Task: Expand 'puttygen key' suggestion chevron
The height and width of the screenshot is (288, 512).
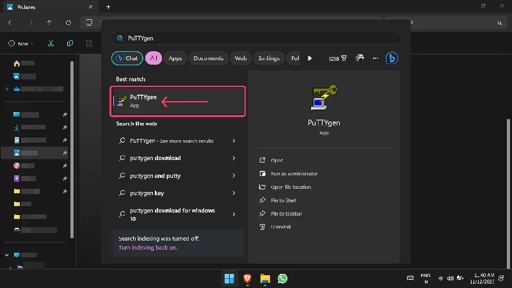Action: click(234, 193)
